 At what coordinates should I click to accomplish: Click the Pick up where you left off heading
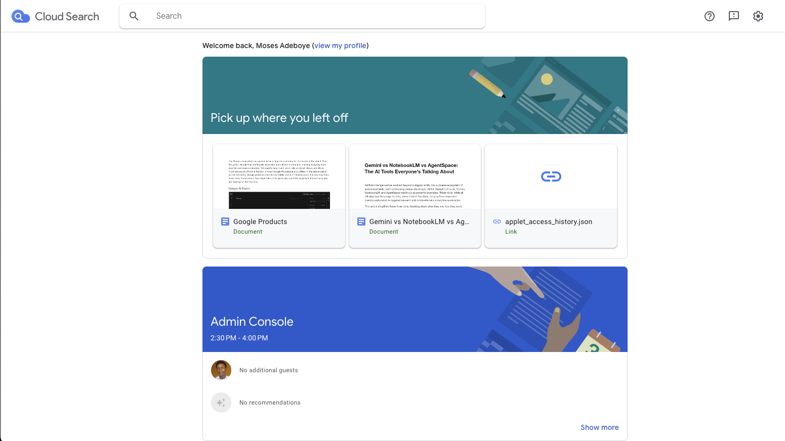pos(279,118)
